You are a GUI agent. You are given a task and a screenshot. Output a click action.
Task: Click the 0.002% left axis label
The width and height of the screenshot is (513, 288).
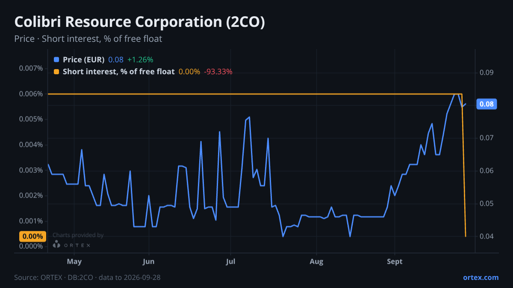click(31, 195)
